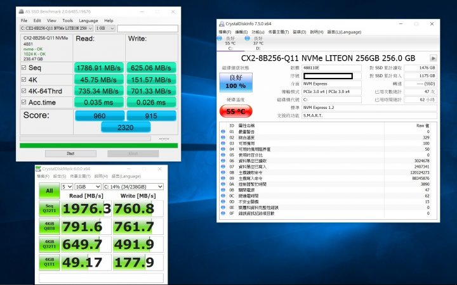This screenshot has height=285, width=457.
Task: Click the blue status dot for attribute 06
Action: tap(223, 160)
